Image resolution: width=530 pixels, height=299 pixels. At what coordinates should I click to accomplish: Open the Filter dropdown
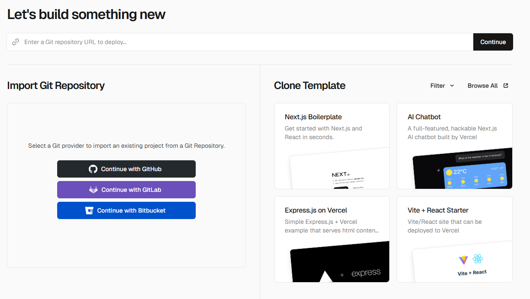pos(442,86)
